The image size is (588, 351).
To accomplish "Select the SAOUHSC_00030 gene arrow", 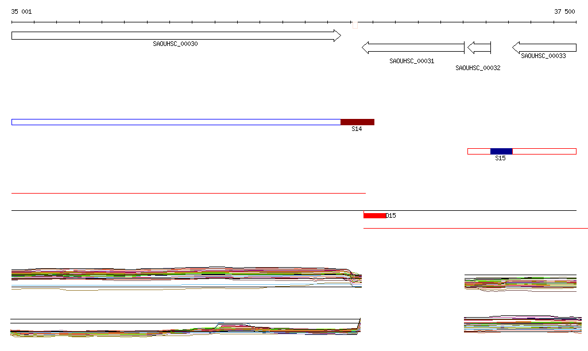I will (x=176, y=36).
